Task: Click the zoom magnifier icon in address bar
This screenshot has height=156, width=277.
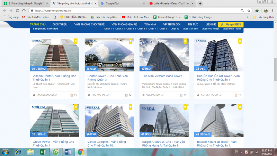Action: click(x=242, y=11)
